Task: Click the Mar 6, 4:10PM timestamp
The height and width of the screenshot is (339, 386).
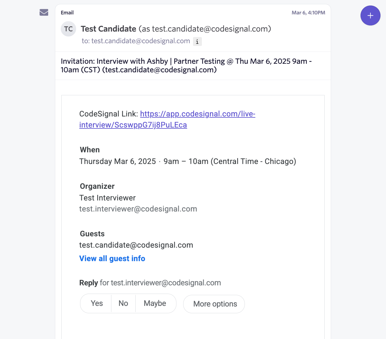Action: click(x=308, y=13)
